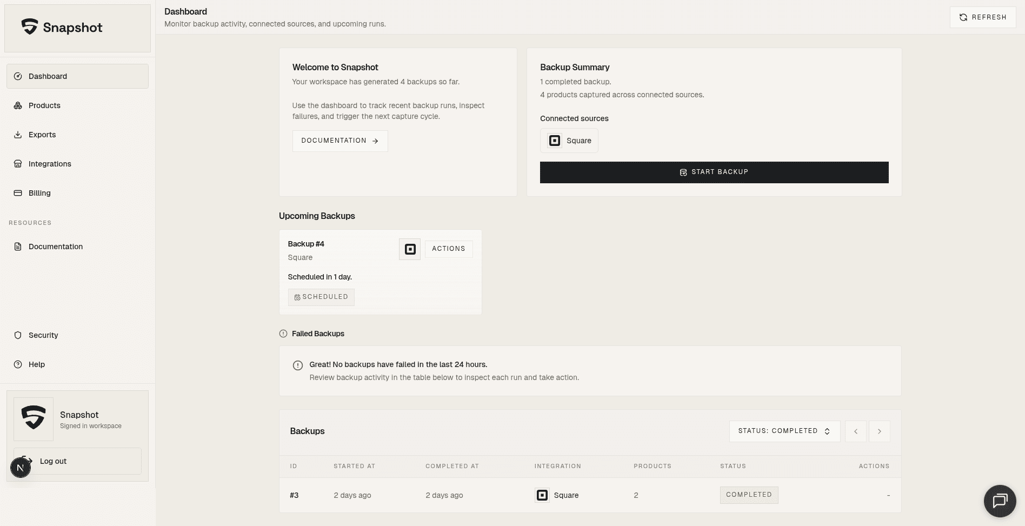Click the refresh icon in the Refresh button
The height and width of the screenshot is (526, 1025).
(963, 17)
